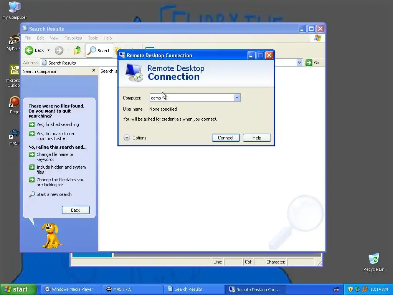Open the MyPal desktop shortcut icon
The image size is (393, 295).
pyautogui.click(x=14, y=42)
